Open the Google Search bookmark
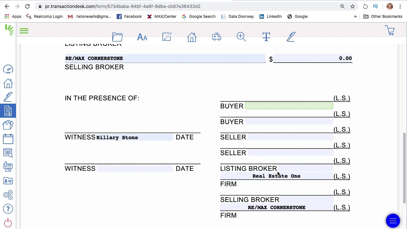The width and height of the screenshot is (407, 229). tap(198, 17)
